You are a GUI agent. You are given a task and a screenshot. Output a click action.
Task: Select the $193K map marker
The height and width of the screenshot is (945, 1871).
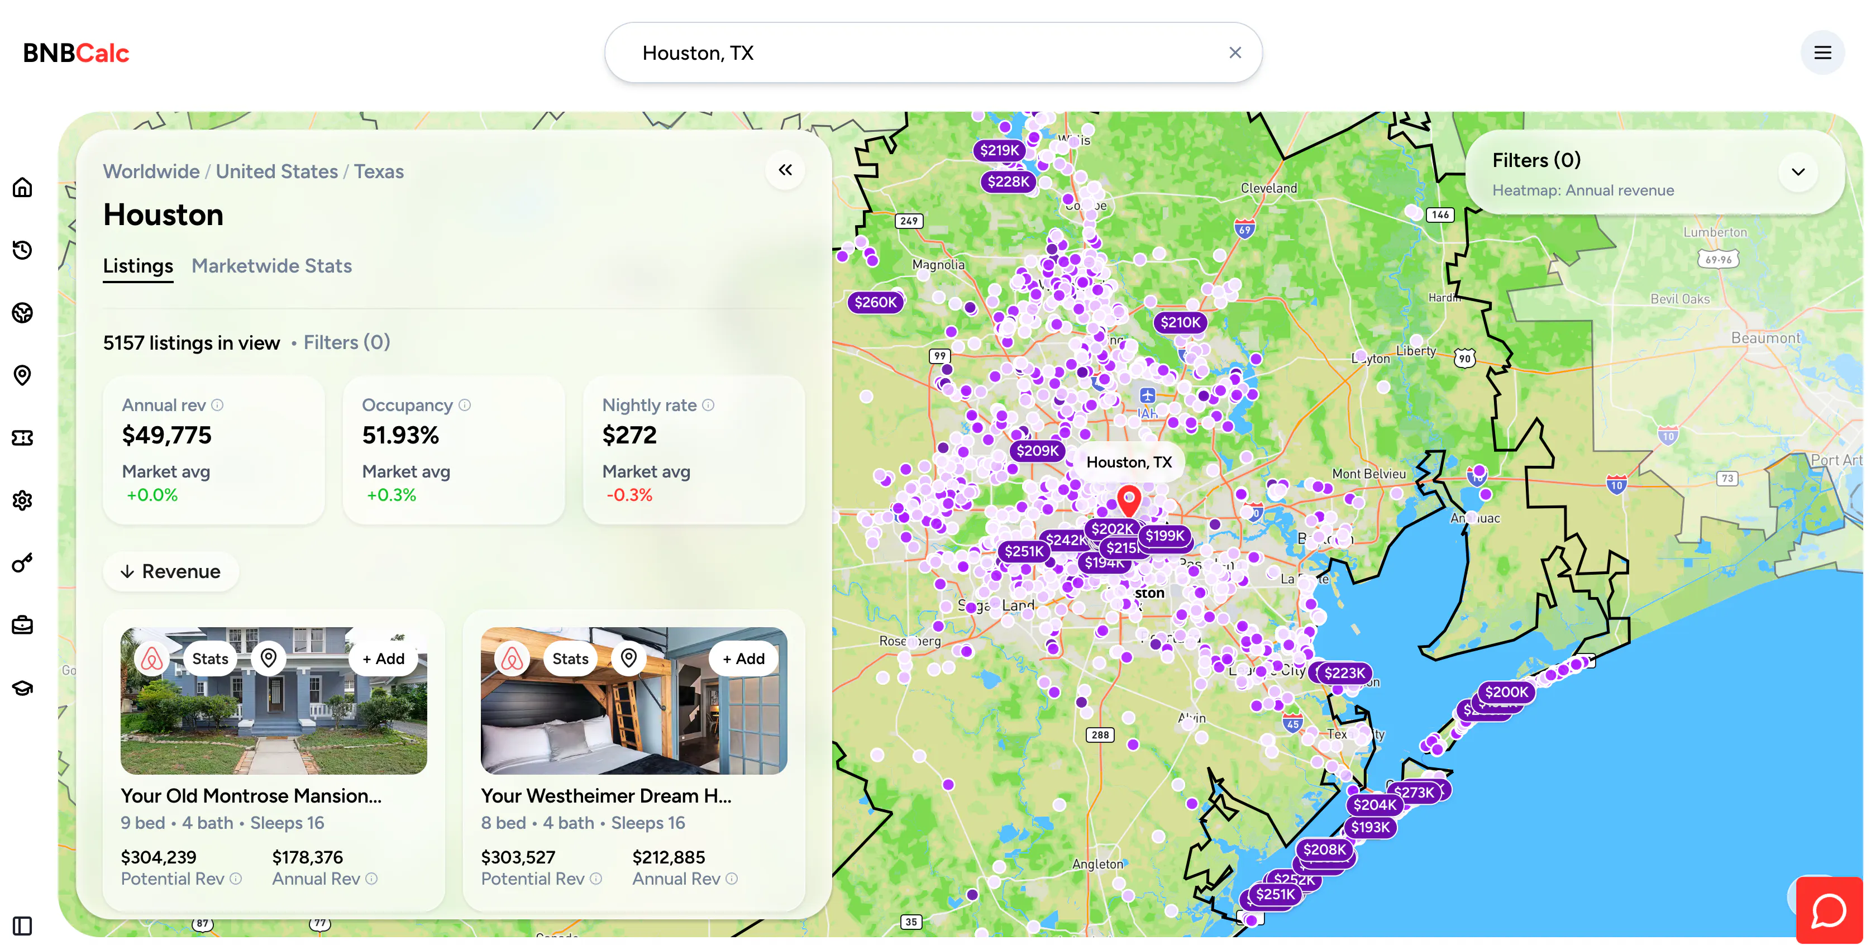1370,827
